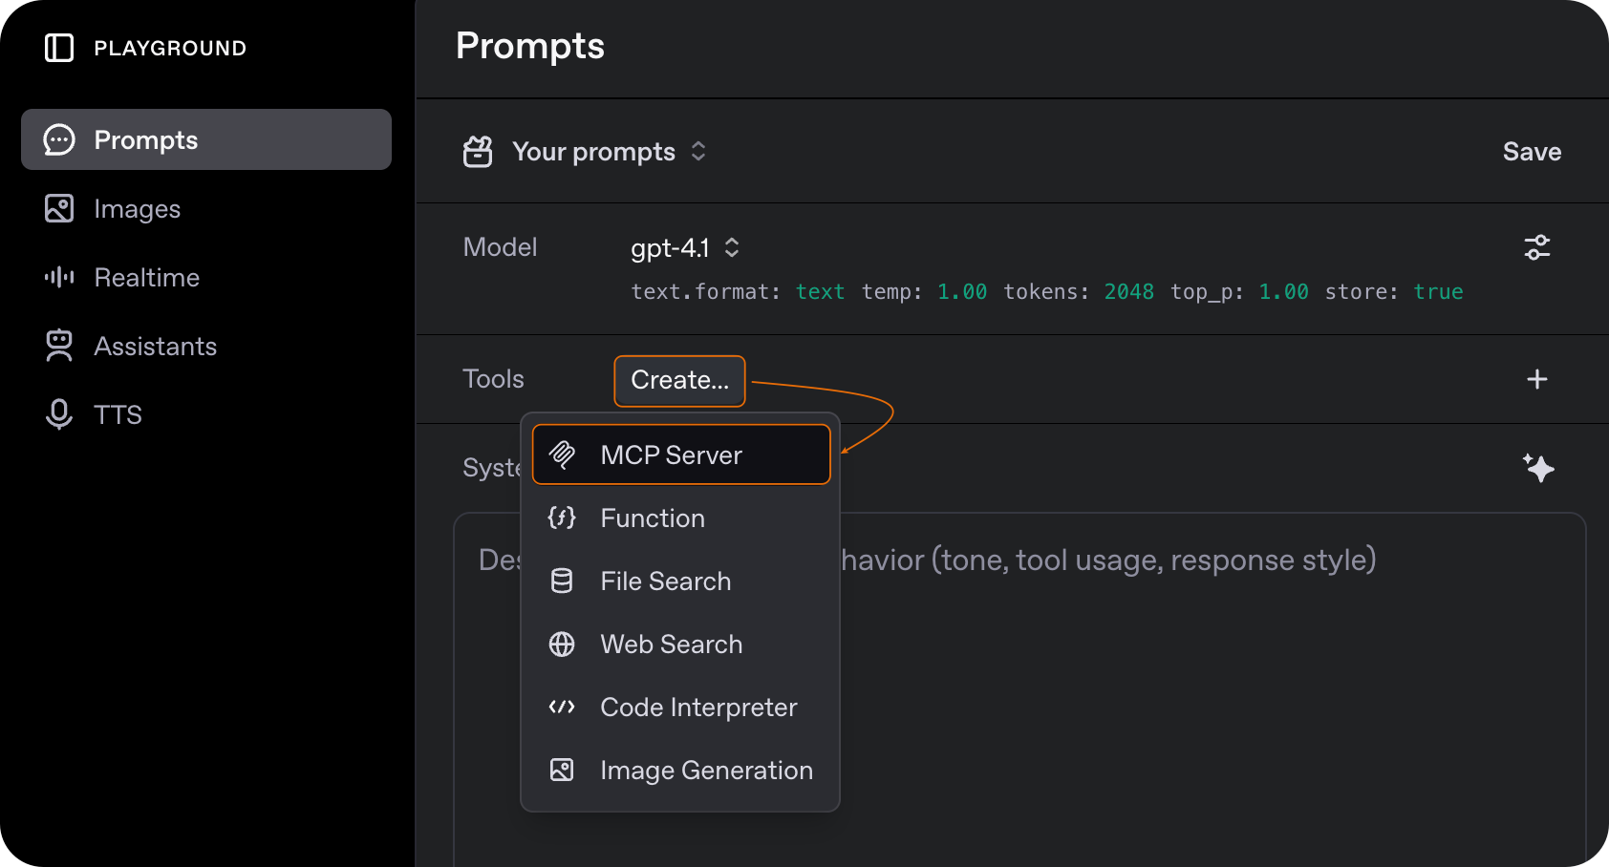Click the Create... tools button
The image size is (1609, 867).
pyautogui.click(x=679, y=380)
